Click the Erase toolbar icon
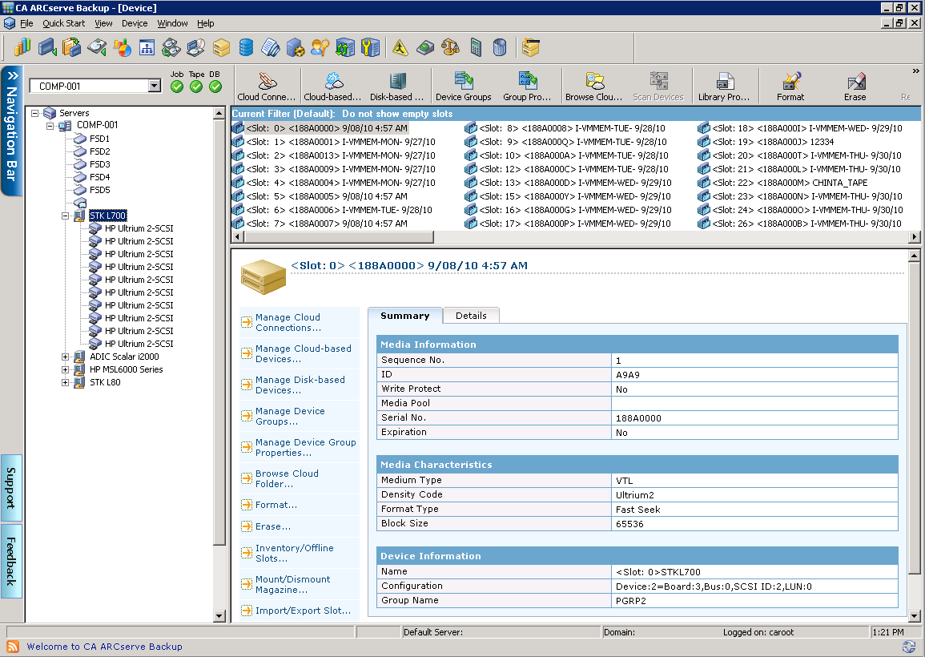The height and width of the screenshot is (657, 925). point(855,85)
